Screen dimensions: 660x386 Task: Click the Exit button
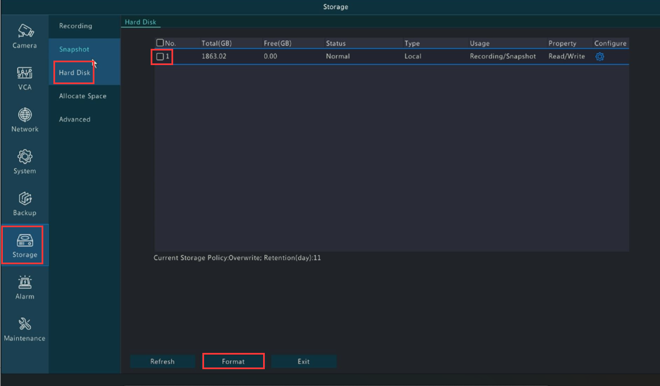click(304, 361)
